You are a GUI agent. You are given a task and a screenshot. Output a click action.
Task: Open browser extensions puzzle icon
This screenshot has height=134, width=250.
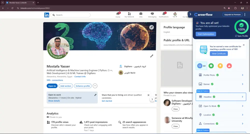235,8
